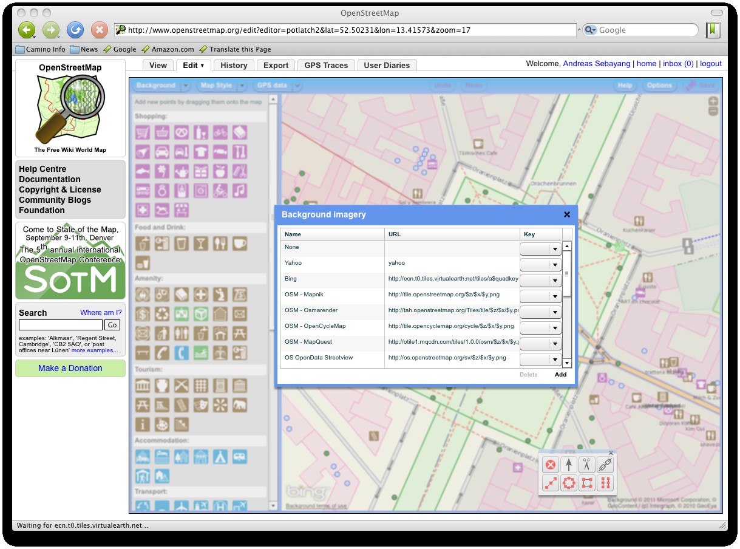Screen dimensions: 740x549
Task: Click the red delete tool button
Action: point(551,465)
